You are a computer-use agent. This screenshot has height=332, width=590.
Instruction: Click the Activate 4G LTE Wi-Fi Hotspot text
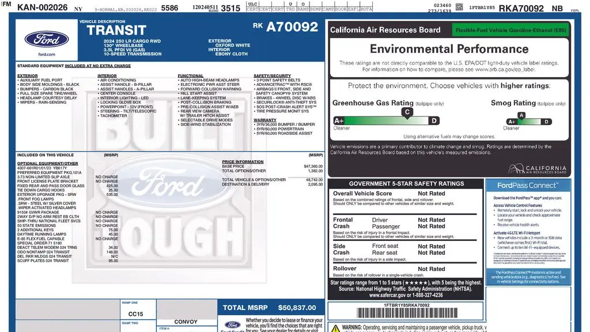pyautogui.click(x=517, y=233)
